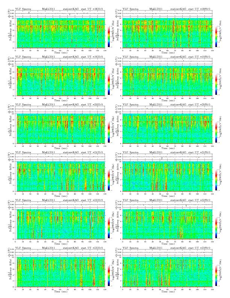Click the voltage trace above UT 2150 spectrogram
Image resolution: width=230 pixels, height=298 pixels.
tap(167, 157)
